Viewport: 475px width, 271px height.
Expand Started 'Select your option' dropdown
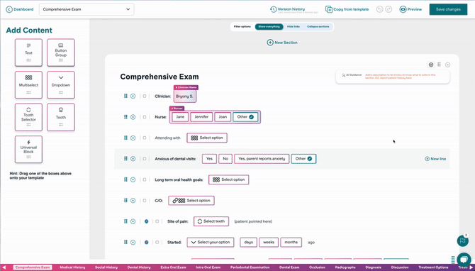pyautogui.click(x=211, y=242)
